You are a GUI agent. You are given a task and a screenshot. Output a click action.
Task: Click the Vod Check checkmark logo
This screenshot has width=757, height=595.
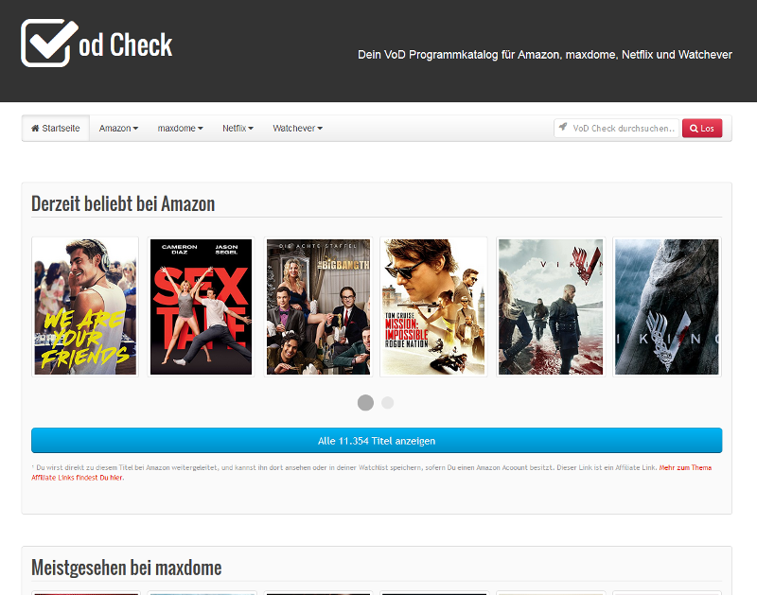(x=49, y=43)
